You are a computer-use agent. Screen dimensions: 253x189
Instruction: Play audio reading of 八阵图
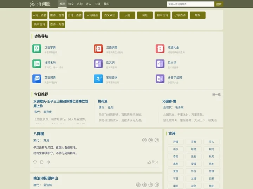(48, 162)
